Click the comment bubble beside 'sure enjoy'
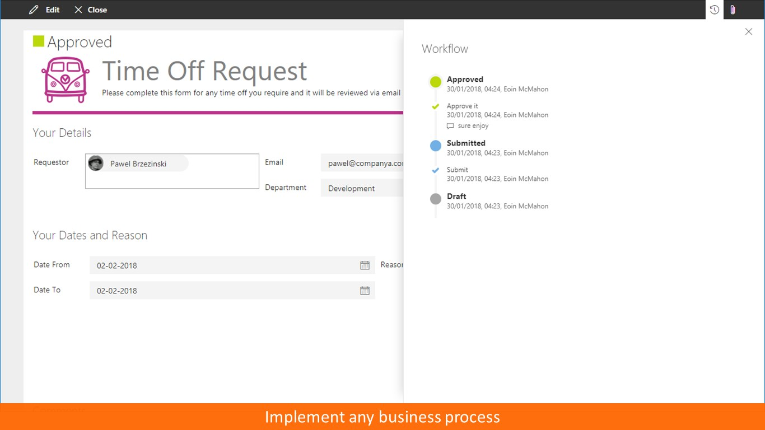 (450, 125)
